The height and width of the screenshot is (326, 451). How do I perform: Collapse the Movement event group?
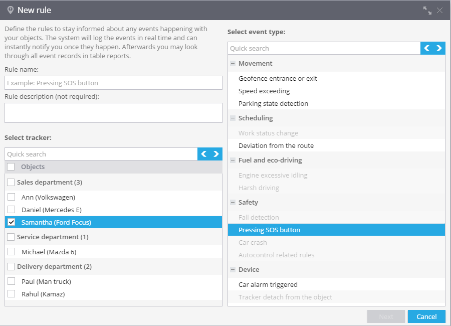pyautogui.click(x=233, y=63)
